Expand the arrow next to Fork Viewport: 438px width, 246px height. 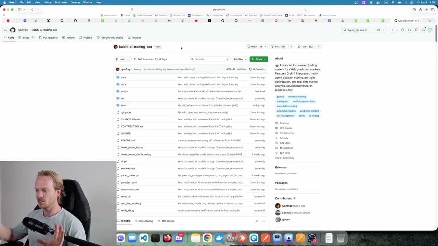pyautogui.click(x=291, y=46)
